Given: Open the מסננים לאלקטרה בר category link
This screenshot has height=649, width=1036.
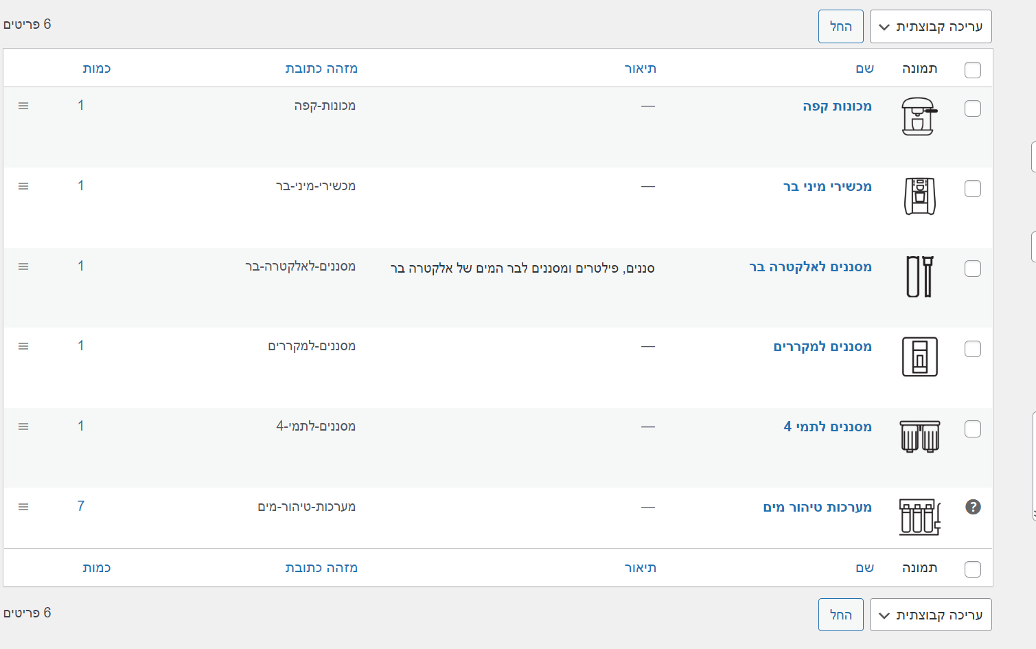Looking at the screenshot, I should [810, 266].
